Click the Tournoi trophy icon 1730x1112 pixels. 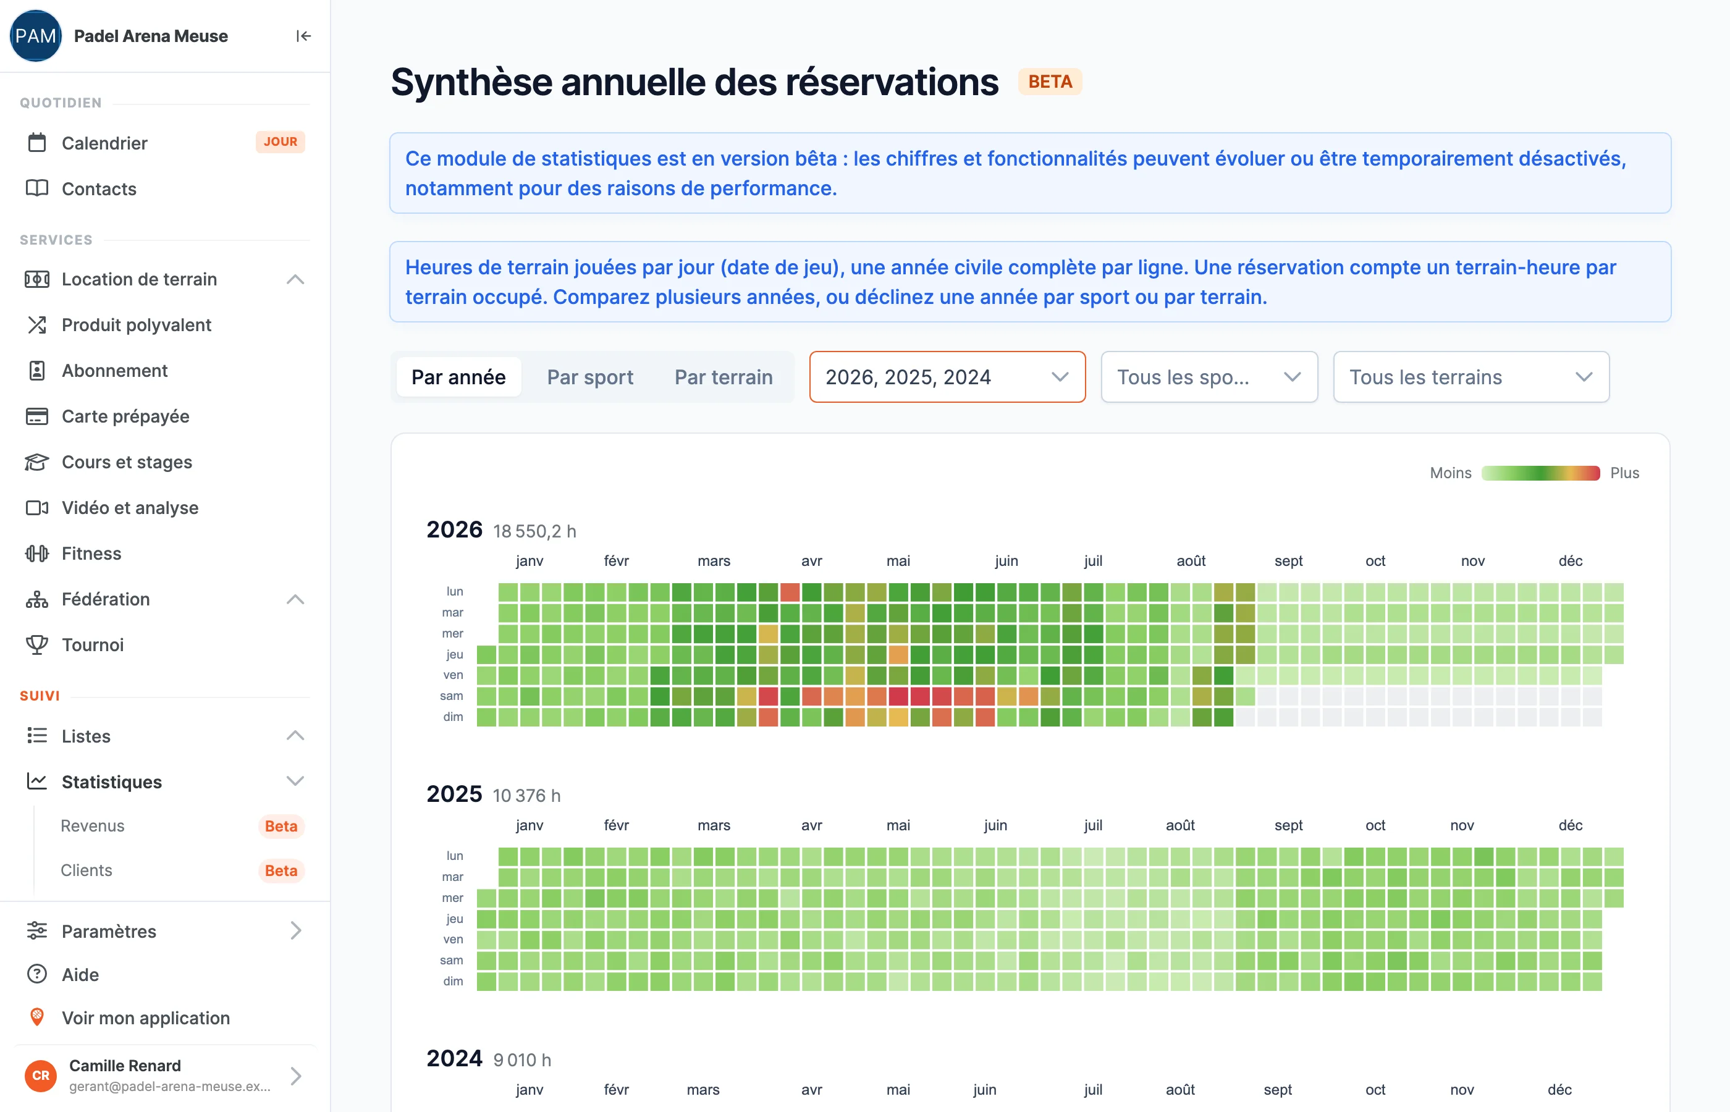(x=37, y=645)
